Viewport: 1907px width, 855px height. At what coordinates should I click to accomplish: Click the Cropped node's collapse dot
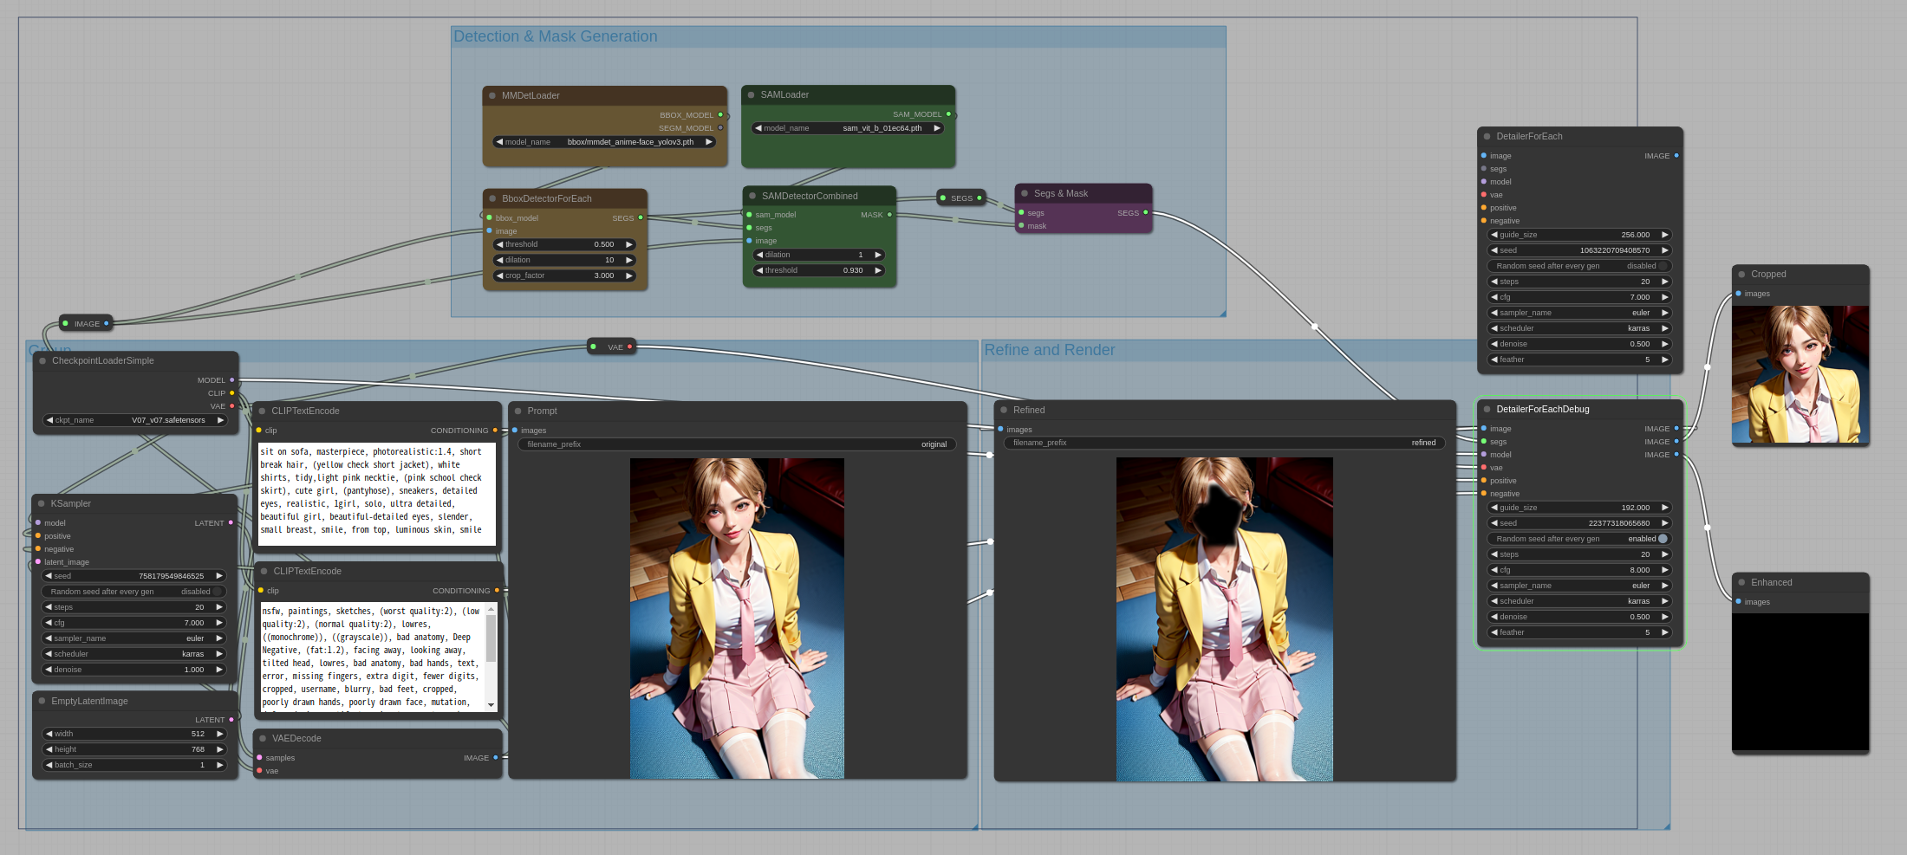tap(1741, 275)
